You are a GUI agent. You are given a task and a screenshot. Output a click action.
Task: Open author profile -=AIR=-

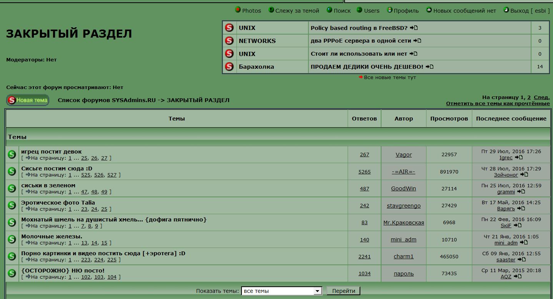coord(403,172)
